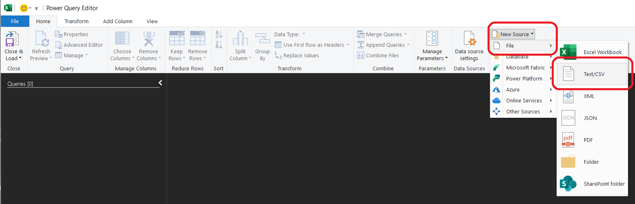Open the Azure submenu

(523, 90)
